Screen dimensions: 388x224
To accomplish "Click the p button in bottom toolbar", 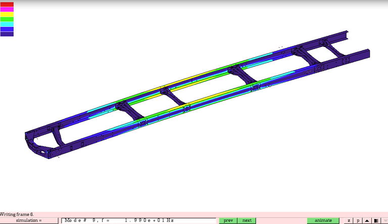I will [x=358, y=220].
